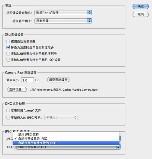Open the TIFF handling dropdown arrow
The height and width of the screenshot is (159, 152).
(118, 147)
